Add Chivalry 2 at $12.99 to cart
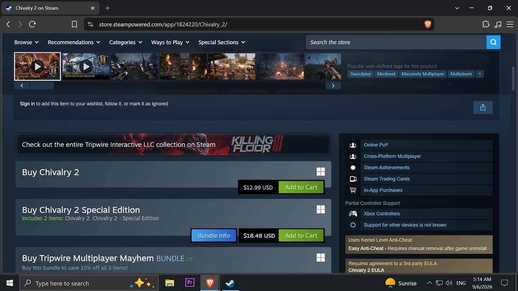This screenshot has height=291, width=518. (x=301, y=187)
